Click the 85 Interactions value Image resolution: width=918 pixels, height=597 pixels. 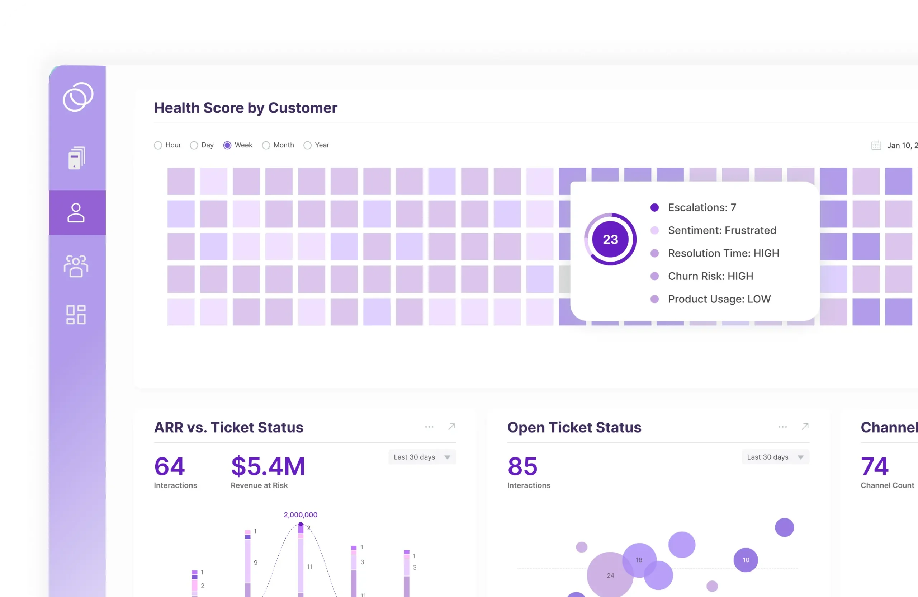click(x=522, y=466)
